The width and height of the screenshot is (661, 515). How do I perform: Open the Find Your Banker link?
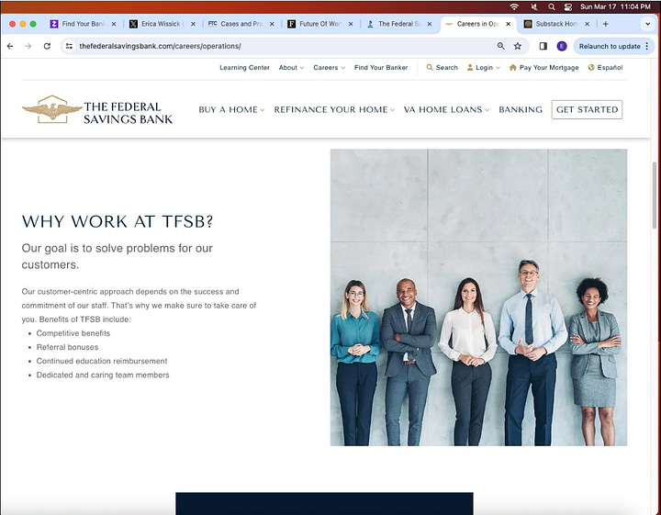click(x=381, y=67)
